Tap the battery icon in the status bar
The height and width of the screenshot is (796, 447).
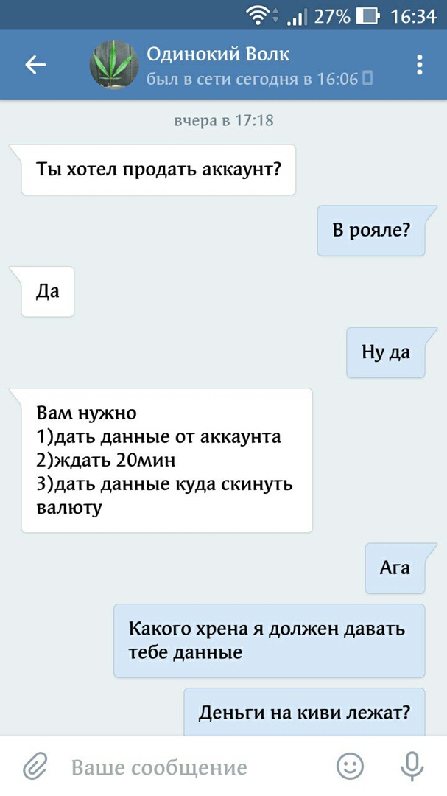pyautogui.click(x=368, y=17)
